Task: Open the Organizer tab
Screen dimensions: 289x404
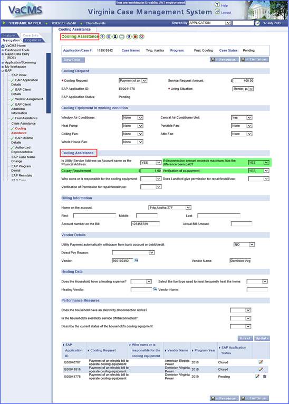Action: (x=33, y=40)
